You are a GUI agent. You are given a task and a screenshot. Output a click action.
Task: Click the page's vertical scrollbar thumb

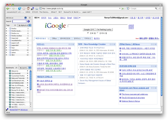pos(162,57)
